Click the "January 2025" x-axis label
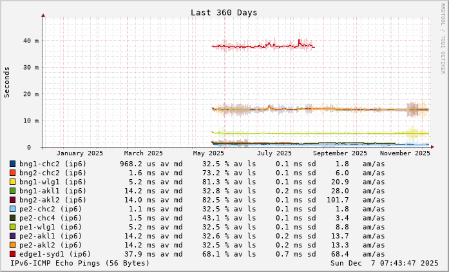The image size is (449, 272). (79, 153)
